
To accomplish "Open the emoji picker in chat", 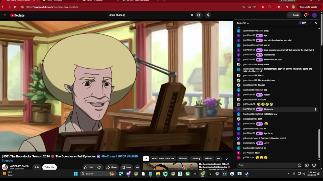I will pyautogui.click(x=300, y=165).
